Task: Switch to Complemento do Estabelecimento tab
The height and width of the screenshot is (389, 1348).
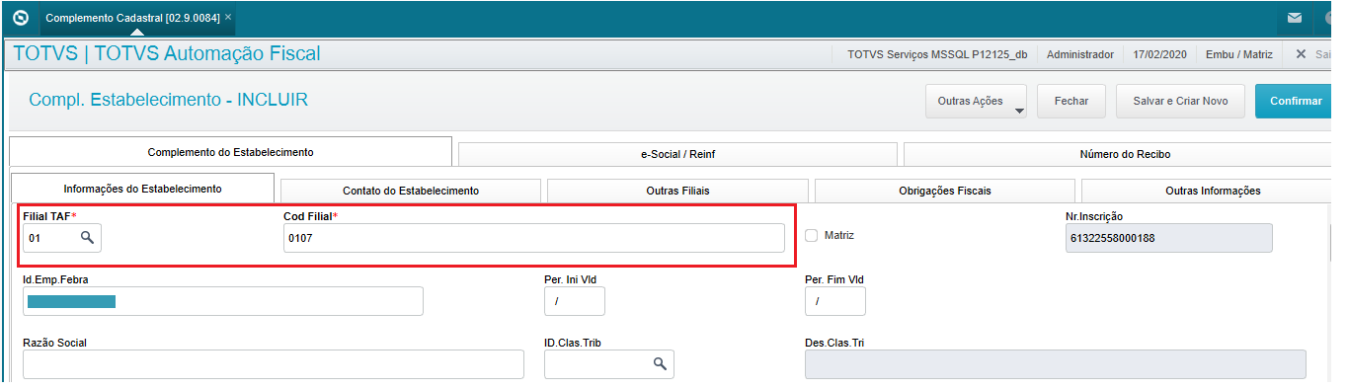Action: [230, 152]
